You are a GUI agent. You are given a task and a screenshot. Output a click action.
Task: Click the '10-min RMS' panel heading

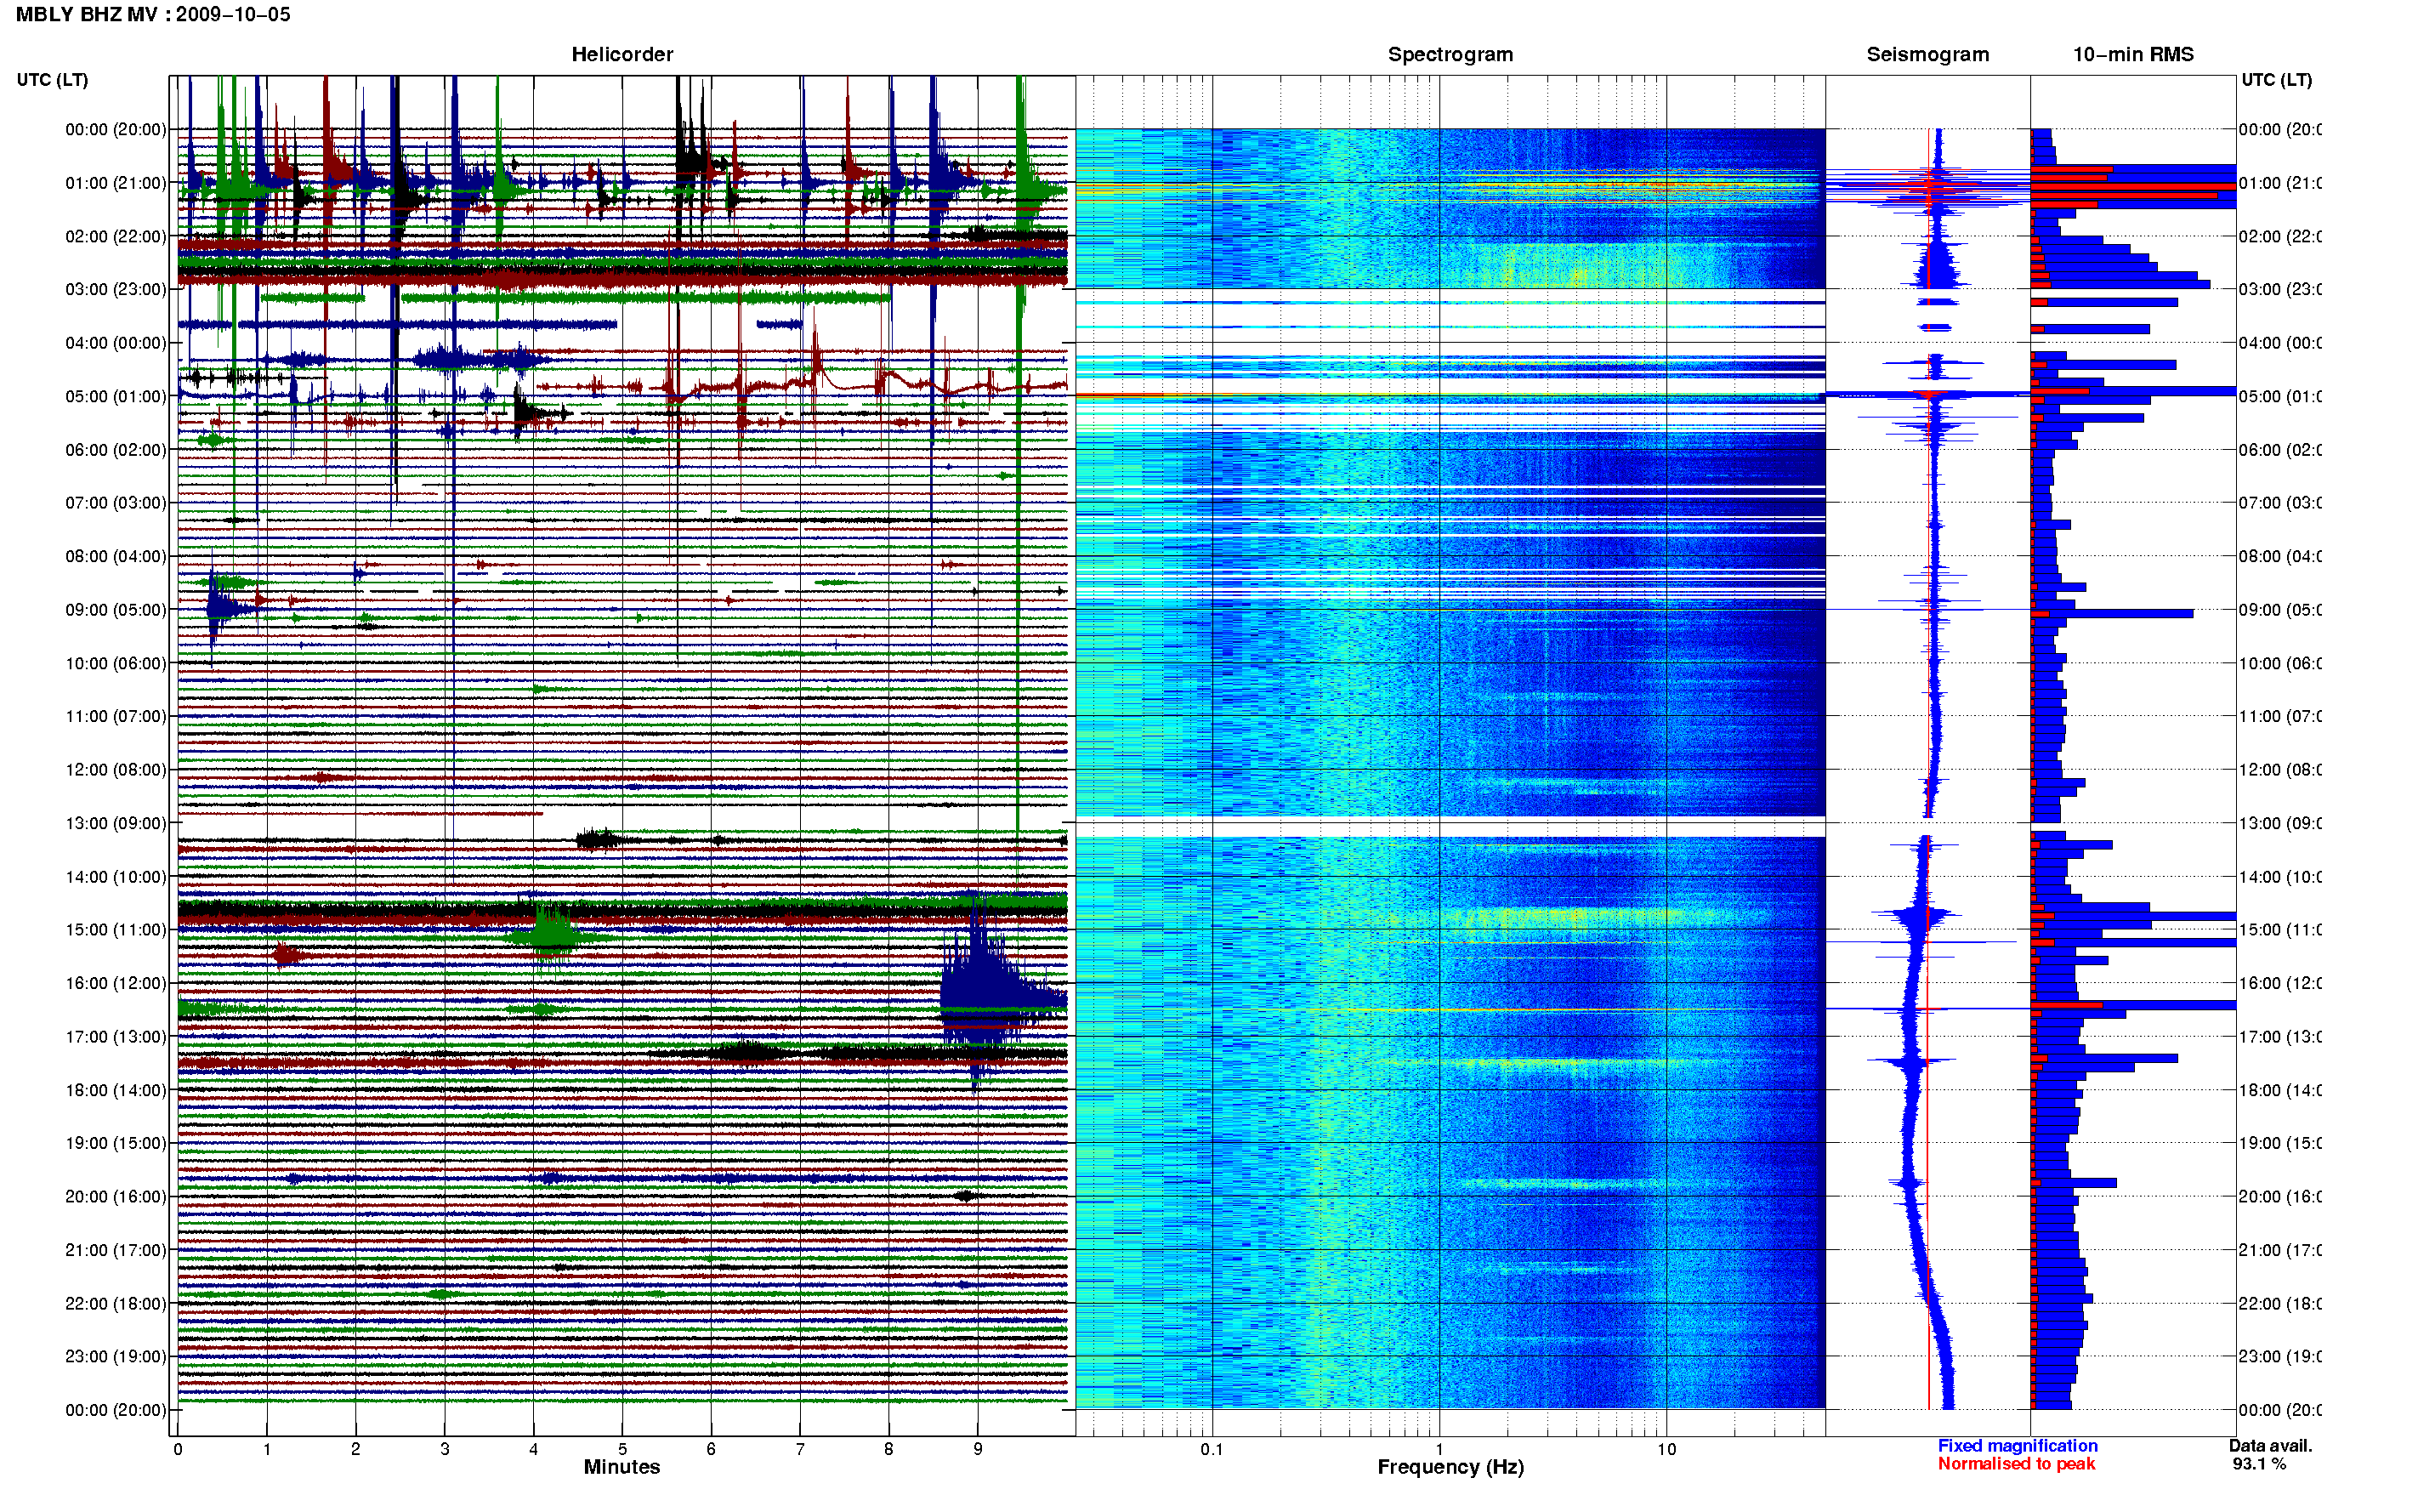[2133, 54]
